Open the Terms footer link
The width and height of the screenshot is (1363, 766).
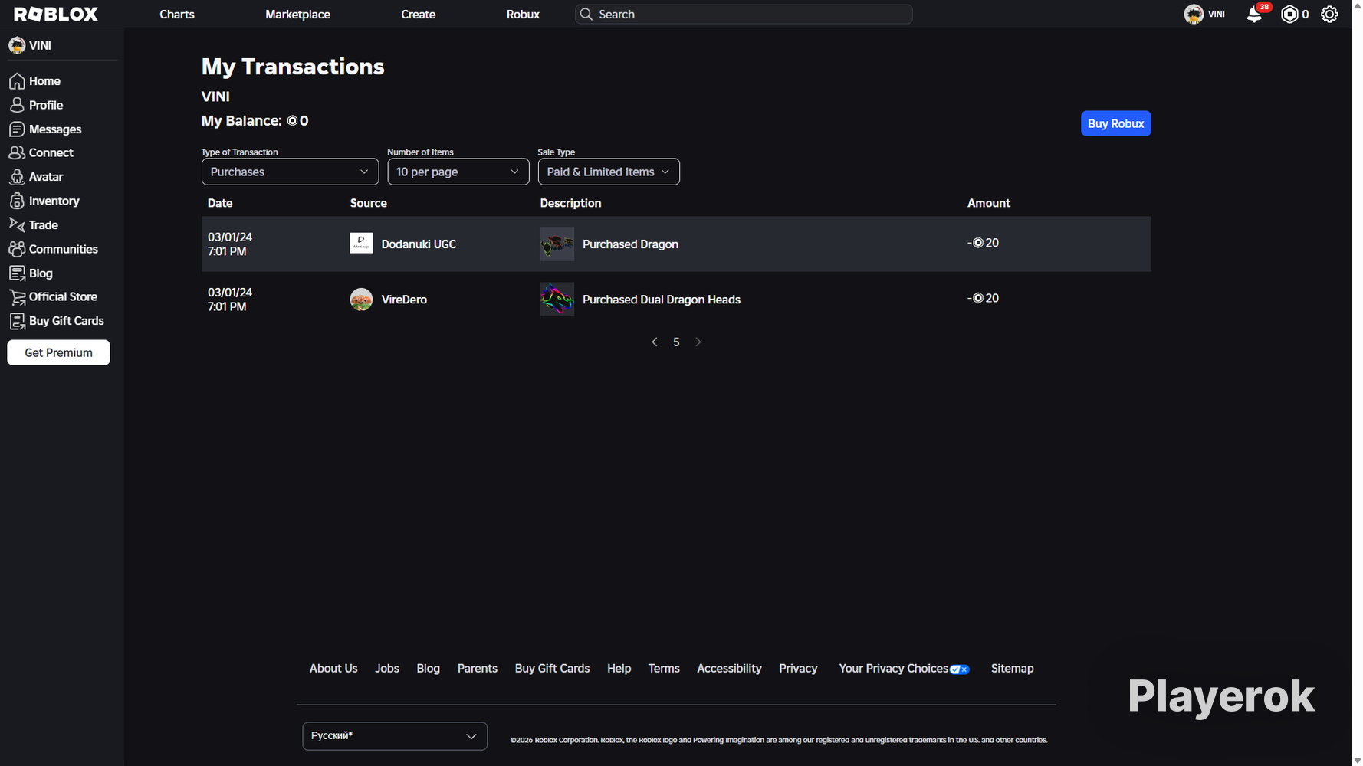pyautogui.click(x=664, y=669)
